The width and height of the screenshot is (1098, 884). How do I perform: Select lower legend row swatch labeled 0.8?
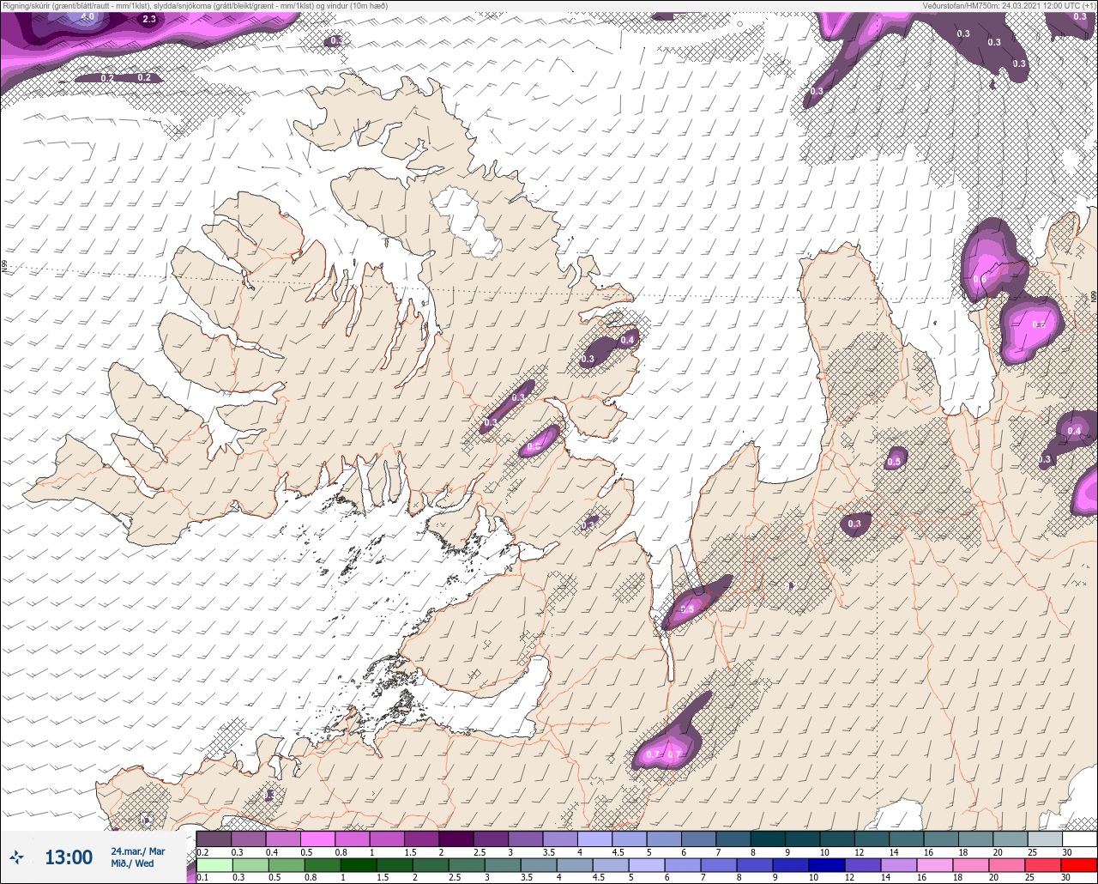click(321, 865)
